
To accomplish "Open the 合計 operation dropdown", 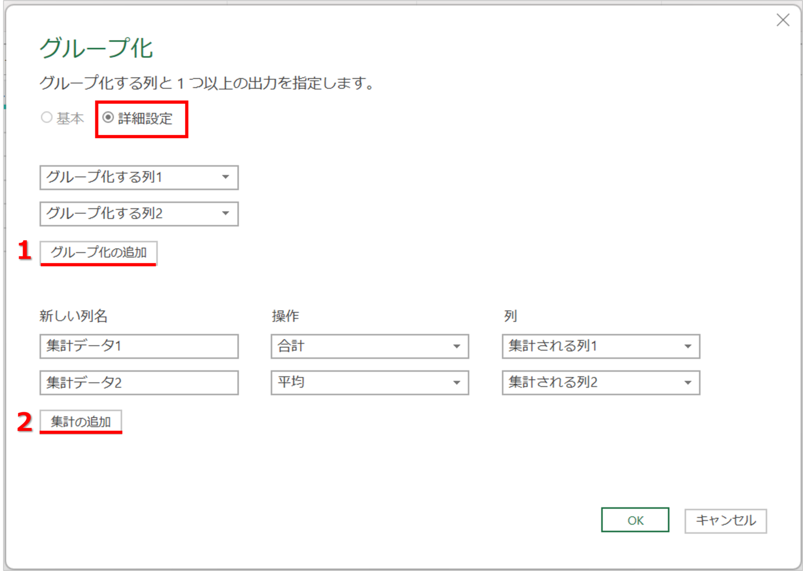I will (x=370, y=346).
